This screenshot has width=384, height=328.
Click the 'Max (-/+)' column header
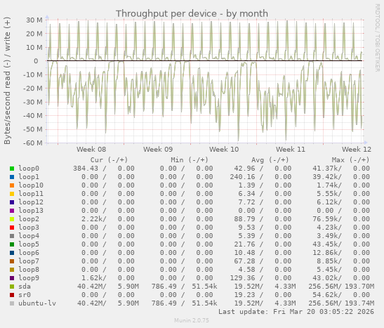pos(350,160)
